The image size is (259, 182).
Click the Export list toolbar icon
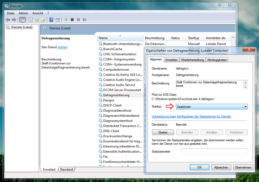coord(43,20)
